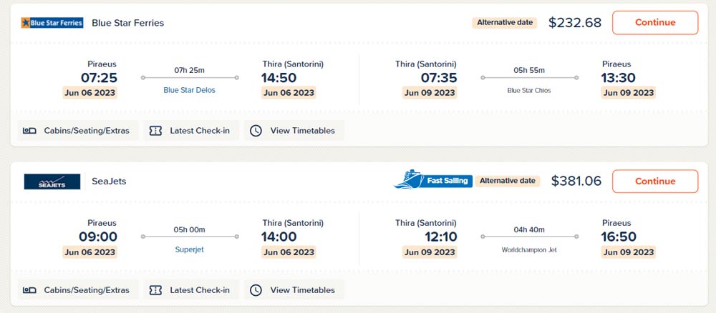Click the Blue Star Ferries logo
The image size is (716, 313).
point(52,23)
